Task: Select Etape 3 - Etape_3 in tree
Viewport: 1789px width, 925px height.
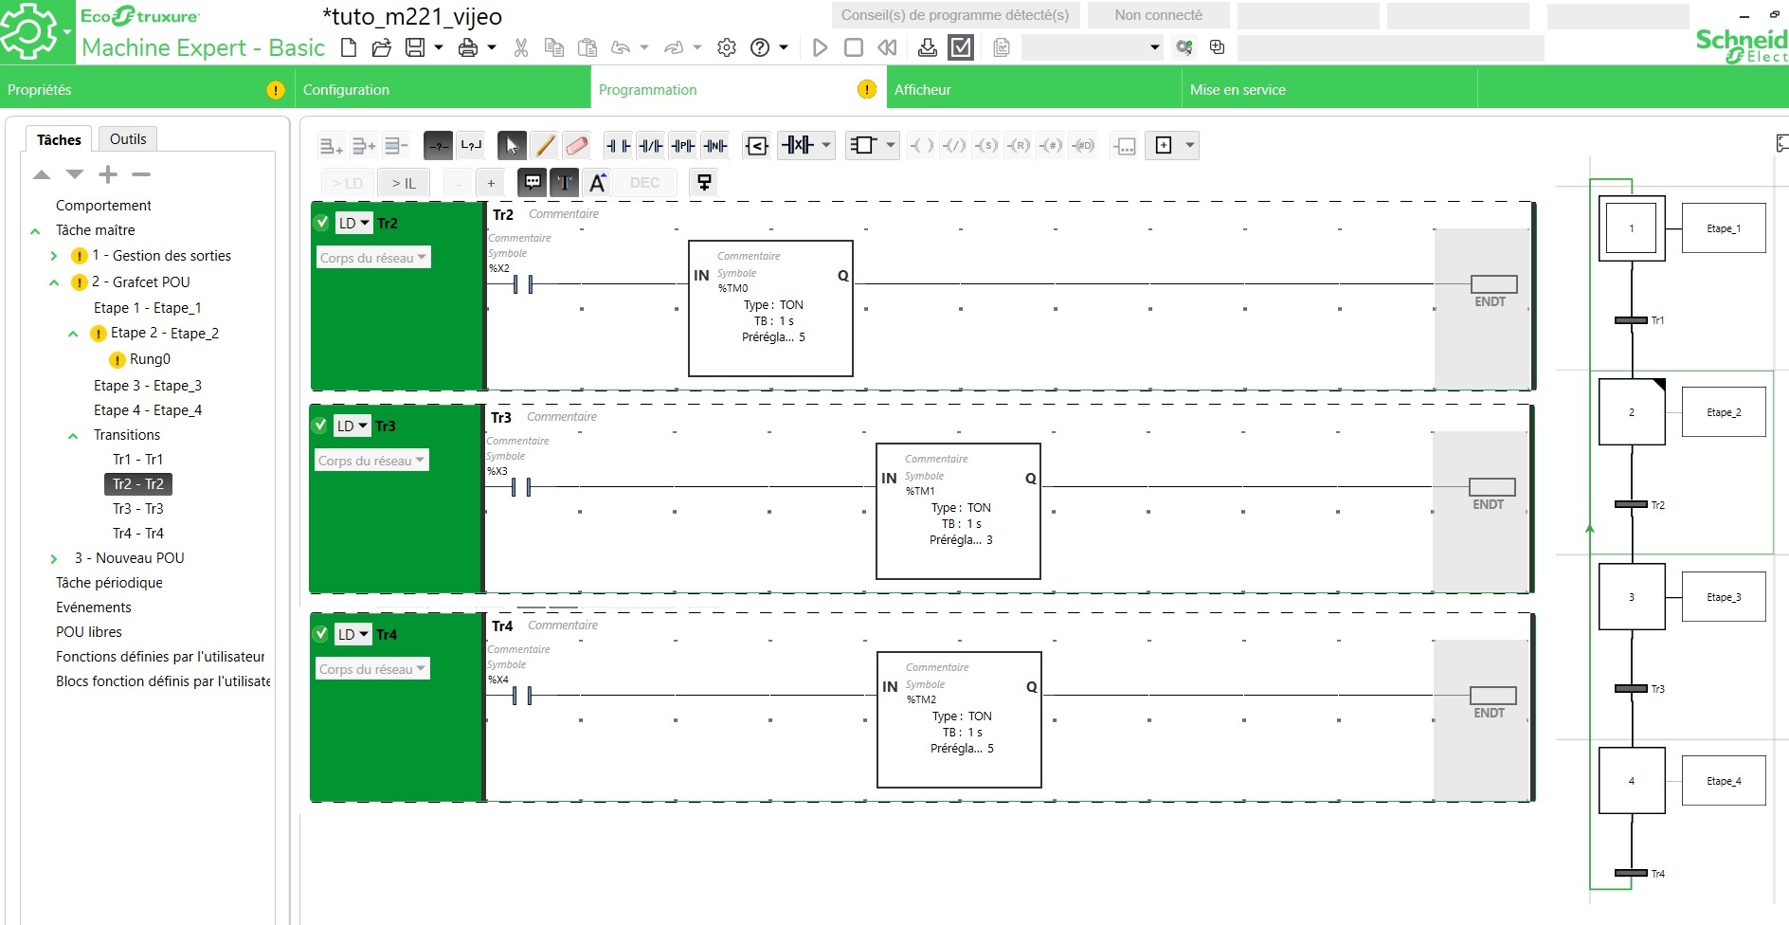Action: (x=147, y=386)
